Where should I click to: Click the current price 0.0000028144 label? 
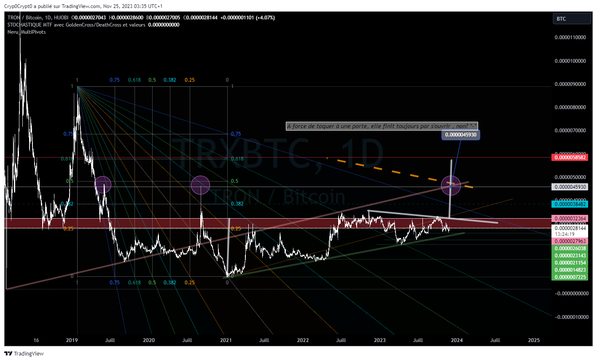coord(570,228)
